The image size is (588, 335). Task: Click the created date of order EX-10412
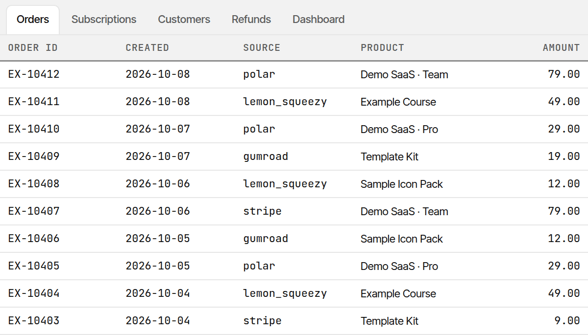tap(158, 74)
